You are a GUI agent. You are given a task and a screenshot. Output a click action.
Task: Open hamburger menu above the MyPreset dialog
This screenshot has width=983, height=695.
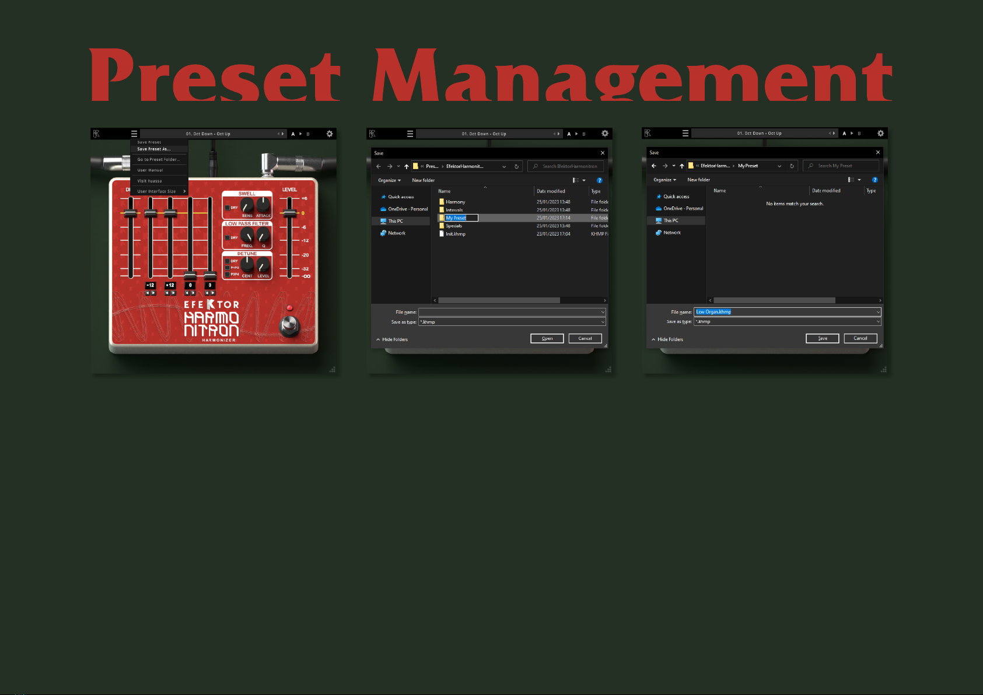click(x=685, y=134)
